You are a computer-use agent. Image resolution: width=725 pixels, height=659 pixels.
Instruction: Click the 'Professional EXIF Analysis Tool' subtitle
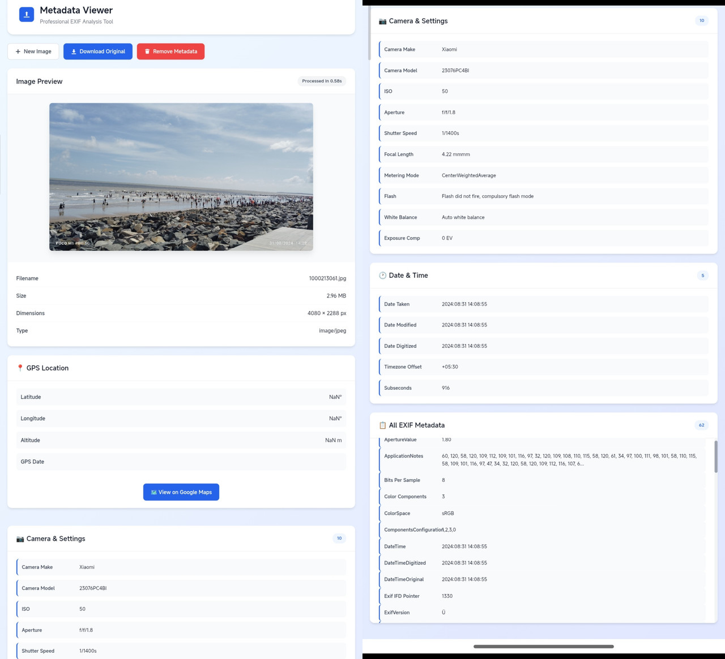point(76,22)
